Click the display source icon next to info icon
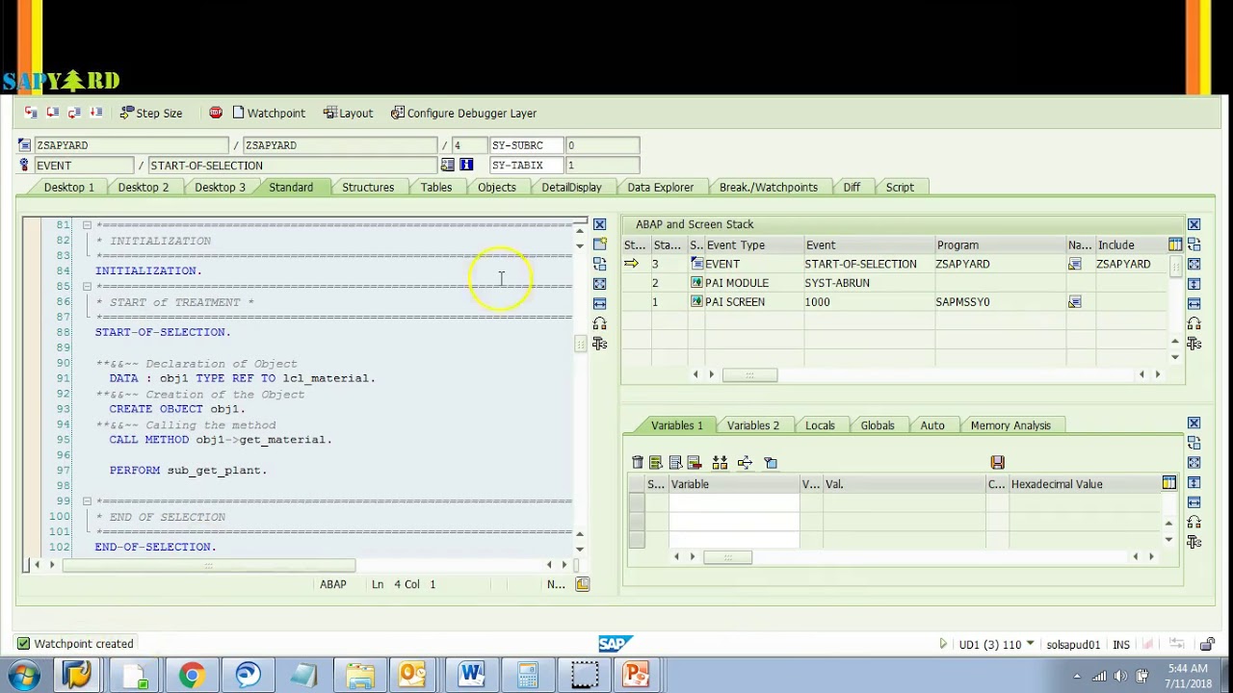Screen dimensions: 1233x693 447,165
